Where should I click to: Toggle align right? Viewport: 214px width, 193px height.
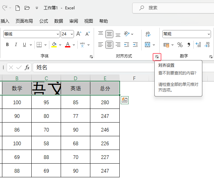click(118, 44)
